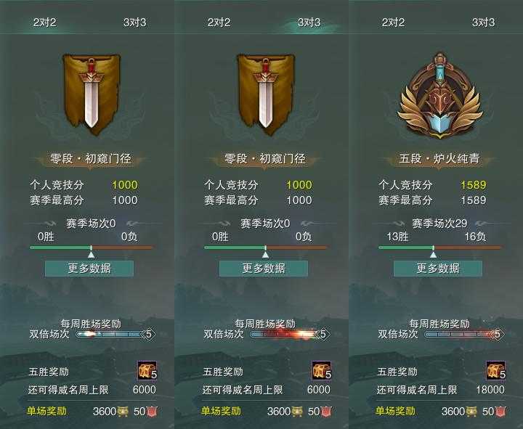The height and width of the screenshot is (429, 523).
Task: Click 更多数据 button in the left panel
Action: (x=89, y=269)
